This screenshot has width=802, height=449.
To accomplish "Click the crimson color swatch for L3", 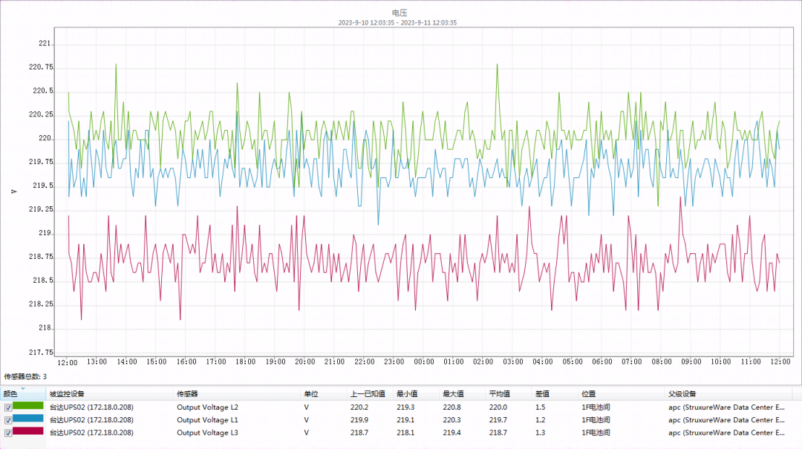I will point(28,431).
